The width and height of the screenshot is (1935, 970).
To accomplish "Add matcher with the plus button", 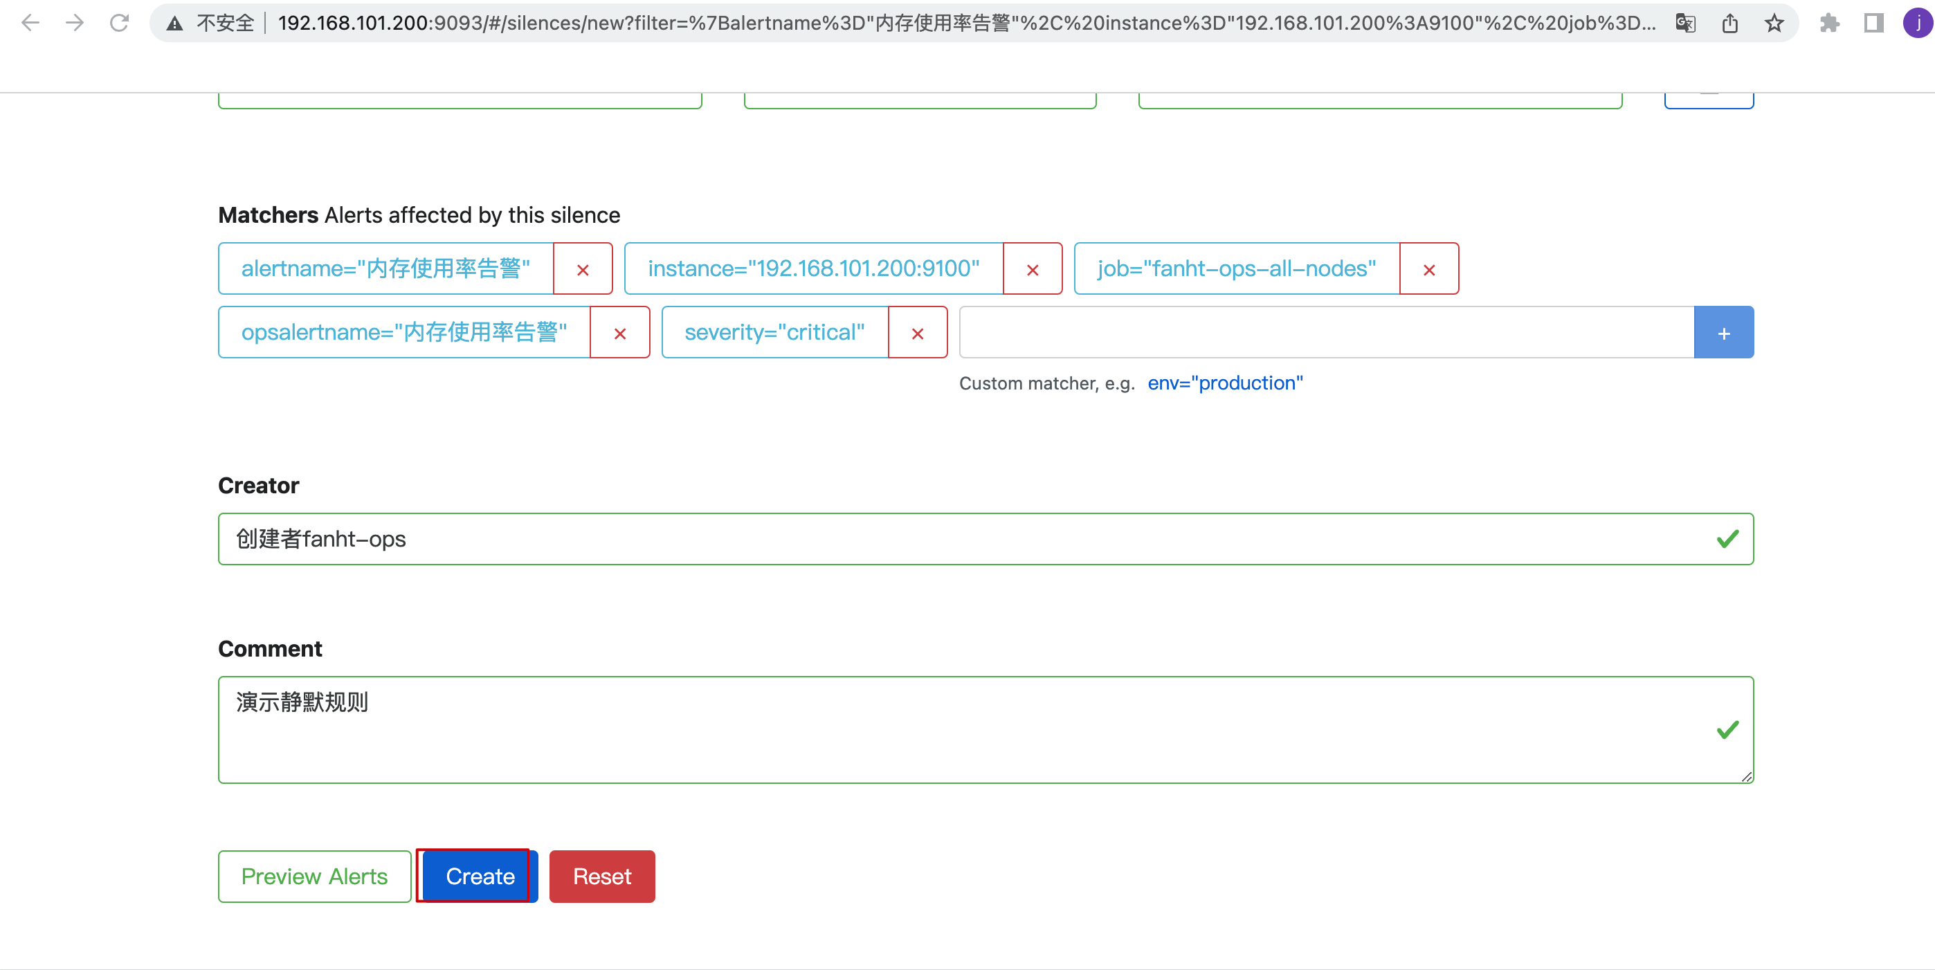I will pyautogui.click(x=1724, y=333).
